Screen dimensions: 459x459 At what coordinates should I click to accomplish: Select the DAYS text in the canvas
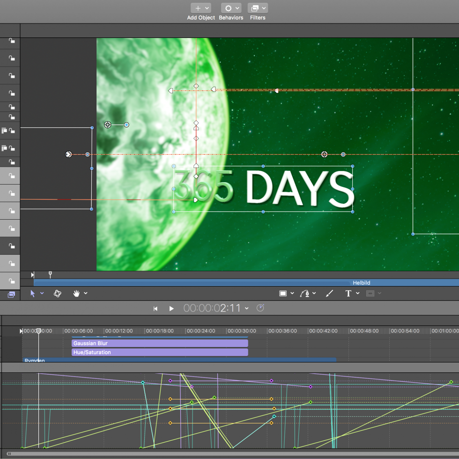(300, 189)
